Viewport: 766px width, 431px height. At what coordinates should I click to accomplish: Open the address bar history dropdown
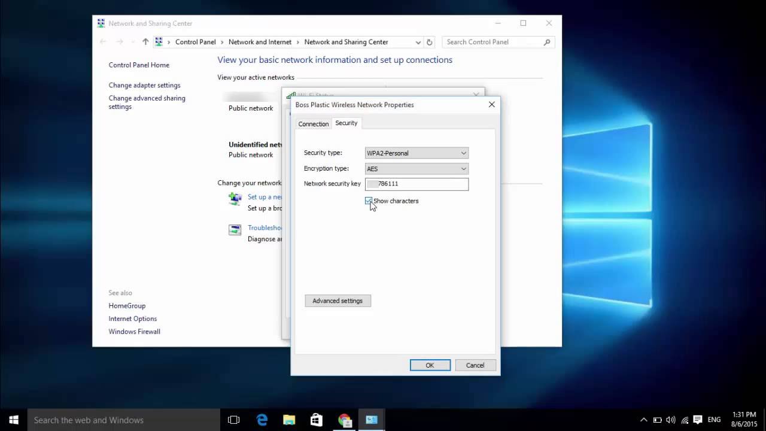click(x=418, y=42)
